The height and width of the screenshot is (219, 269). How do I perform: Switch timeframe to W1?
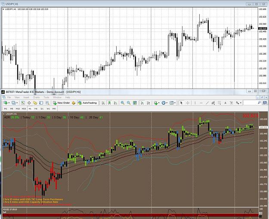pyautogui.click(x=48, y=109)
